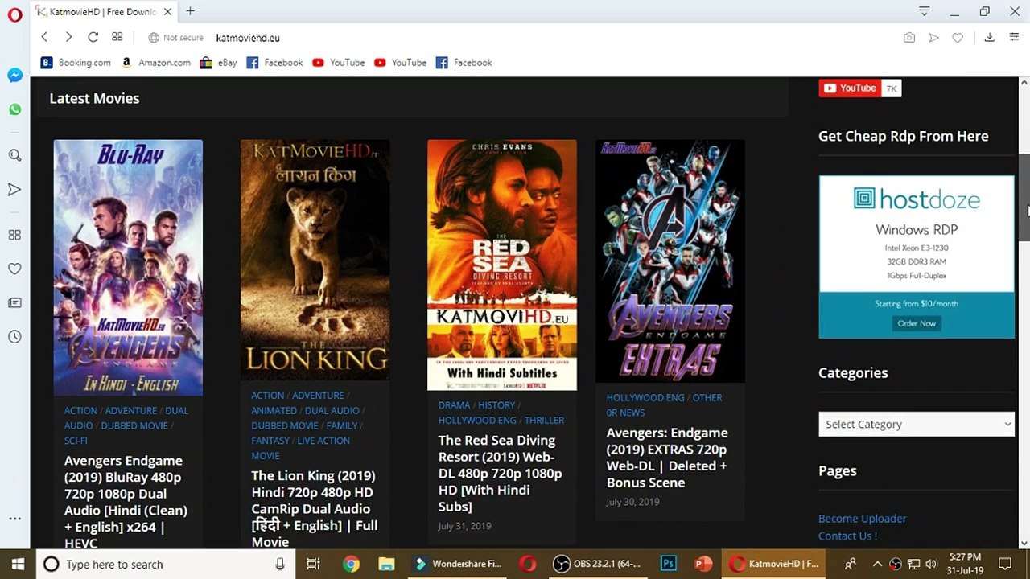This screenshot has height=579, width=1030.
Task: Reload the current page
Action: pos(93,37)
